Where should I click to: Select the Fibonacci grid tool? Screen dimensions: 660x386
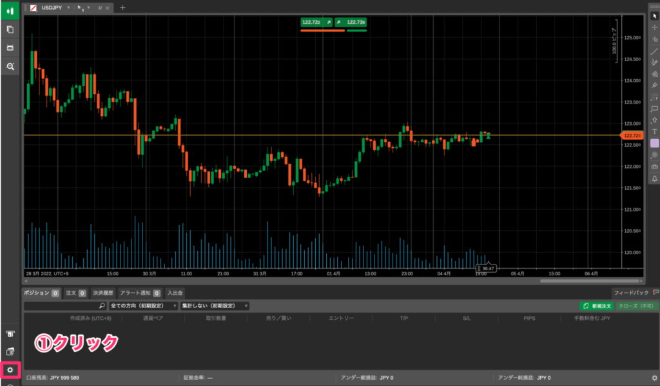tap(655, 97)
